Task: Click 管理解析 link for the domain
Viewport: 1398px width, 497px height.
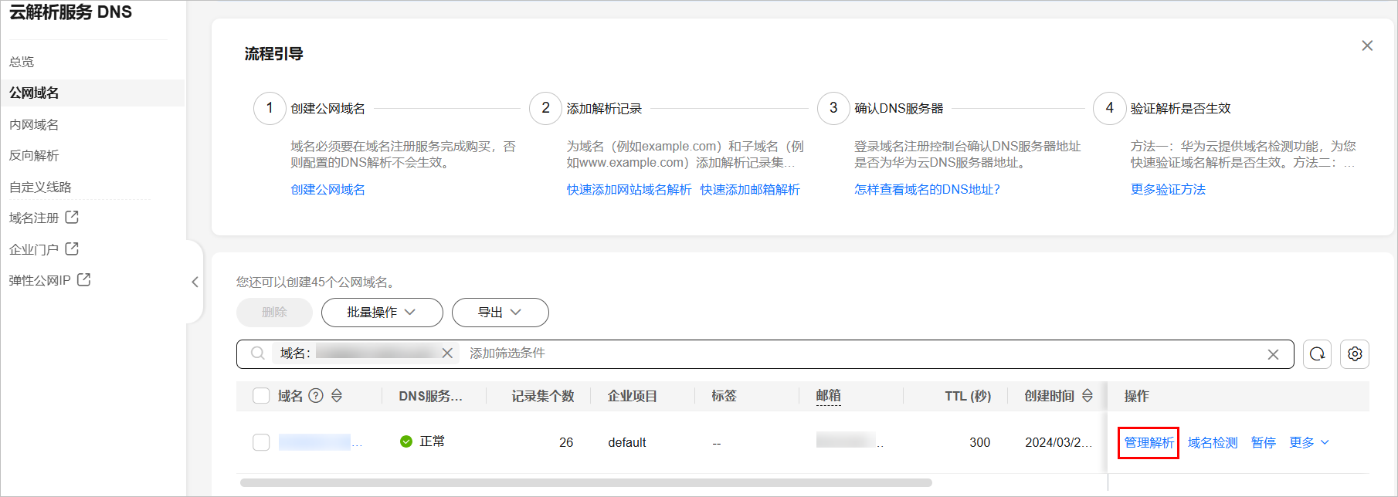Action: point(1149,442)
